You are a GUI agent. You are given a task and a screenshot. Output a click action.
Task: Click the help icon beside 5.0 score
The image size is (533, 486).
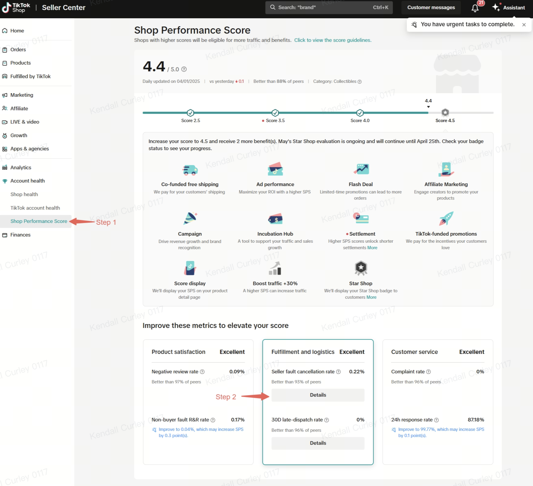click(x=184, y=69)
